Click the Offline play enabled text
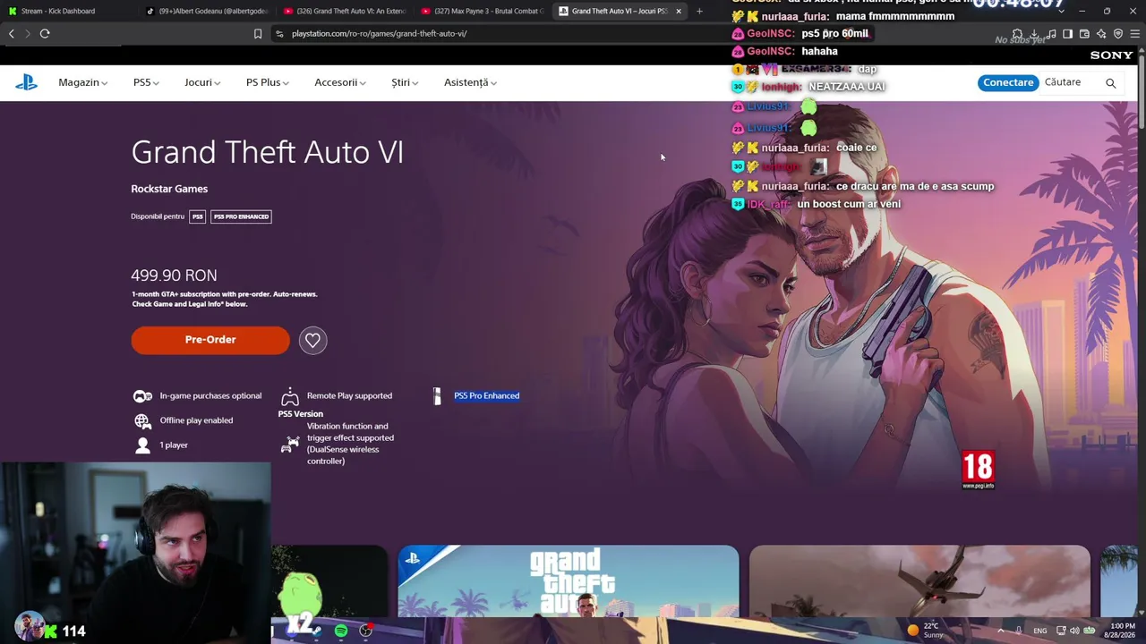The image size is (1146, 644). click(x=196, y=420)
